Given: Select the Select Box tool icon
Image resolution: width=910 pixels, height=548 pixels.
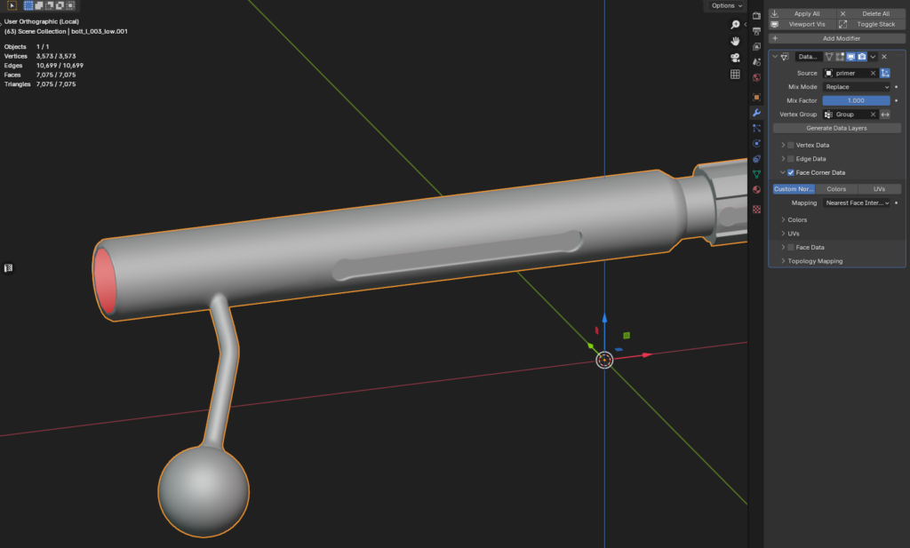Looking at the screenshot, I should coord(12,5).
